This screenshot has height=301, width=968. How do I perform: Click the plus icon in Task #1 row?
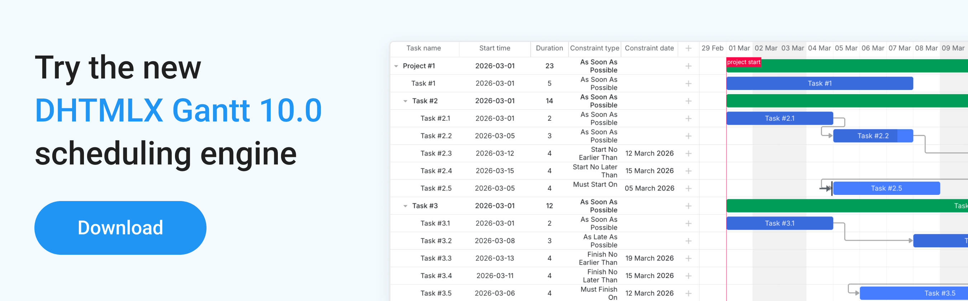coord(688,83)
